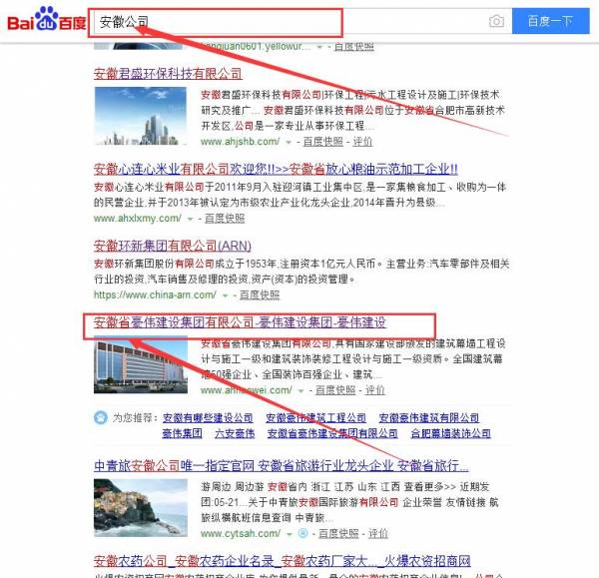Expand dropdown arrow next to www.cytsah.com
Screen dimensions: 599x578
point(290,534)
